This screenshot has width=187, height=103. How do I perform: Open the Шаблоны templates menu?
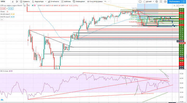point(66,2)
